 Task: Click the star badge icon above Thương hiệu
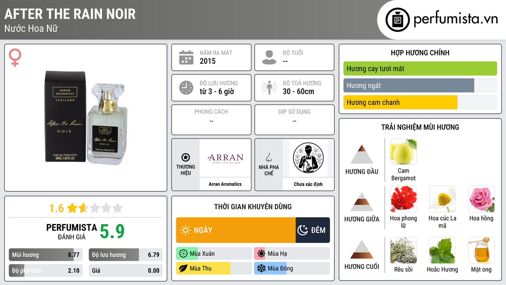point(186,157)
